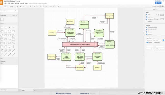Click the zoom in magnifier icon
Viewport: 165px width, 95px height.
(18, 6)
